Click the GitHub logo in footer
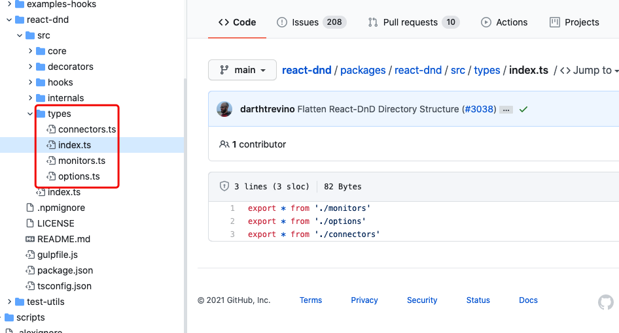The image size is (619, 333). (x=605, y=303)
